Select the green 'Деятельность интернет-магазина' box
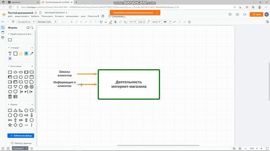Image resolution: width=270 pixels, height=151 pixels. click(x=129, y=84)
